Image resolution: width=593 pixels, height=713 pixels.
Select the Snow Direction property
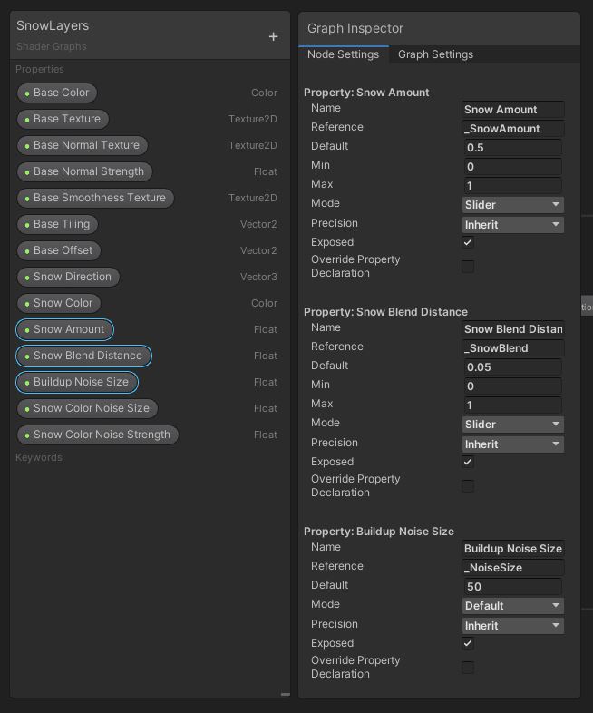coord(68,277)
